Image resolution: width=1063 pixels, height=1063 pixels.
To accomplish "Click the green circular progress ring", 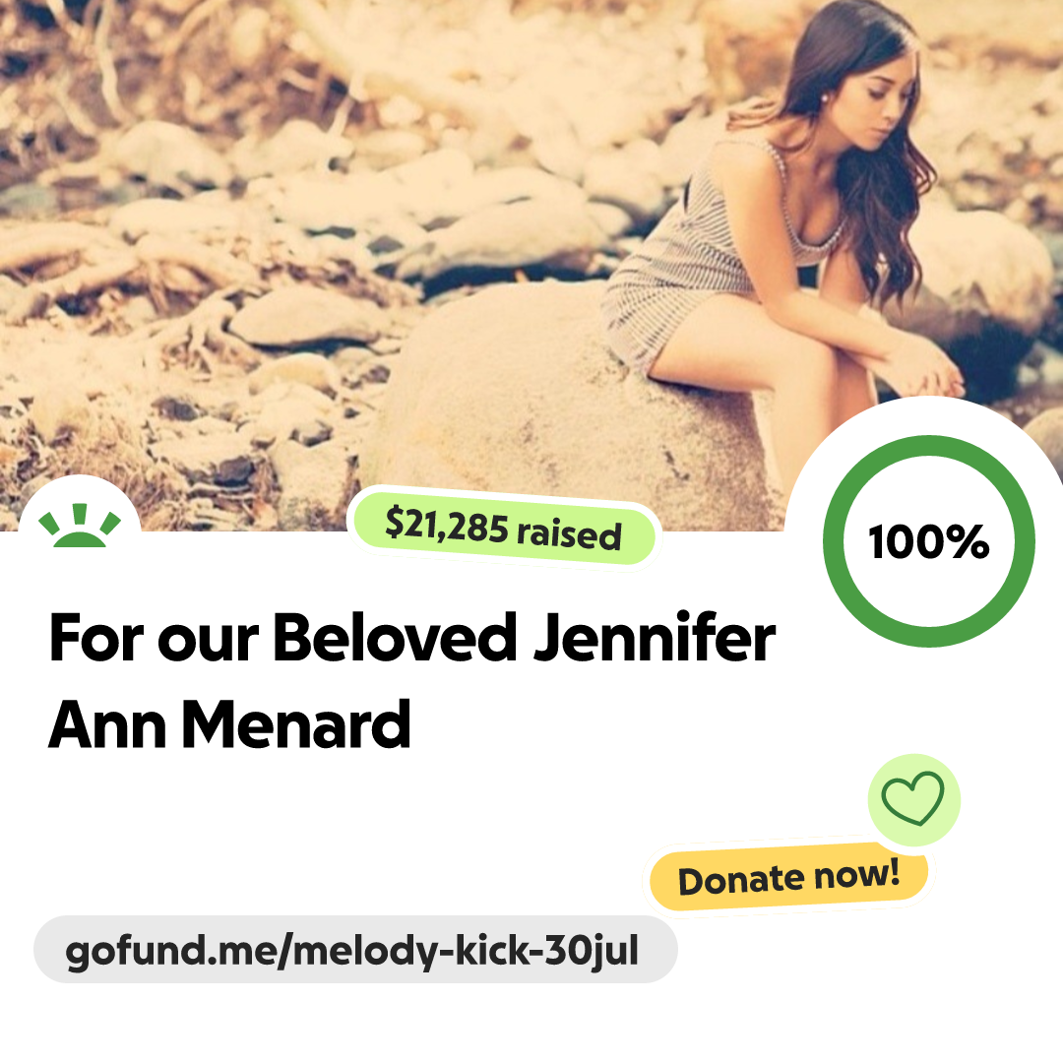I will pyautogui.click(x=929, y=541).
